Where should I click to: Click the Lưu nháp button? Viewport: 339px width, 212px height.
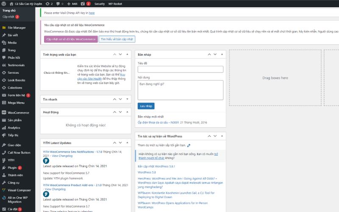point(146,106)
